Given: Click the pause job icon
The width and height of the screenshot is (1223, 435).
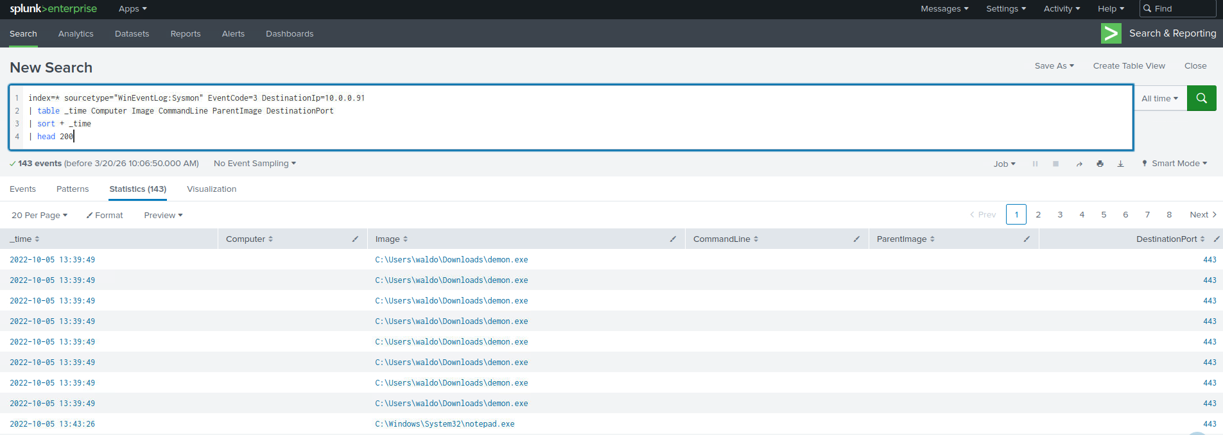Looking at the screenshot, I should (1035, 164).
